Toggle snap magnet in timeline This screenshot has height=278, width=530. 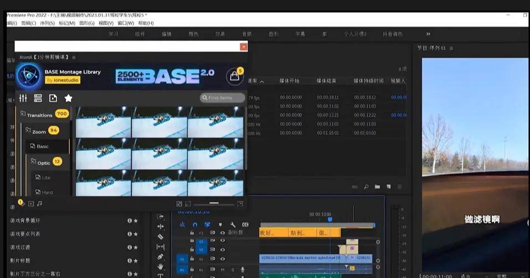pyautogui.click(x=195, y=224)
